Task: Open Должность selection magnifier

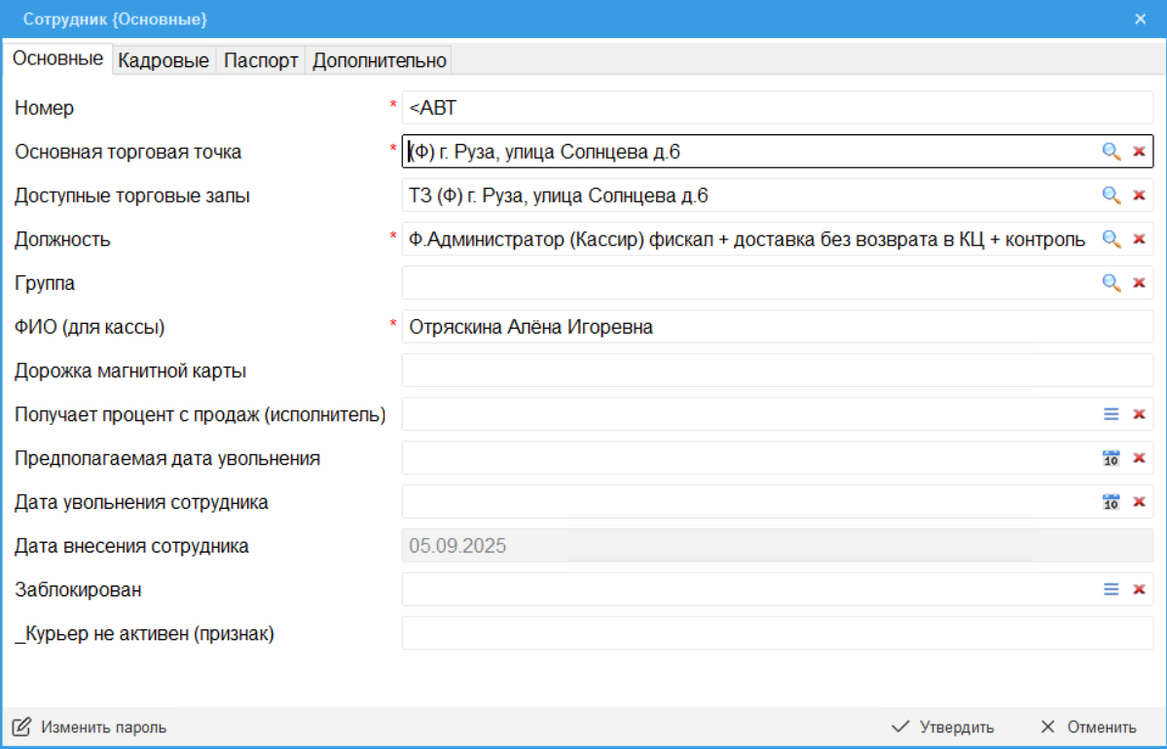Action: pyautogui.click(x=1111, y=239)
